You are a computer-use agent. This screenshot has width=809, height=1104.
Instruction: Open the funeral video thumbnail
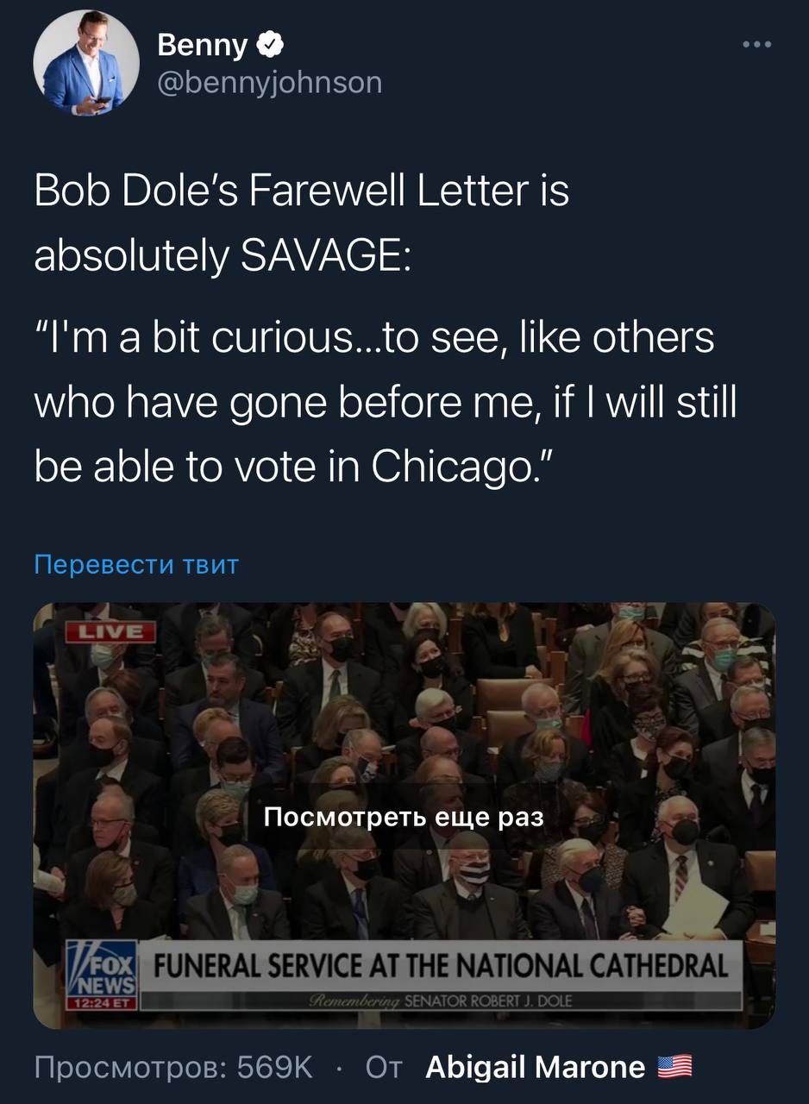[x=404, y=815]
